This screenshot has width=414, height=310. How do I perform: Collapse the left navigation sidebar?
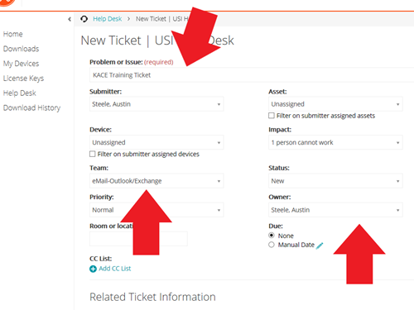click(x=70, y=19)
